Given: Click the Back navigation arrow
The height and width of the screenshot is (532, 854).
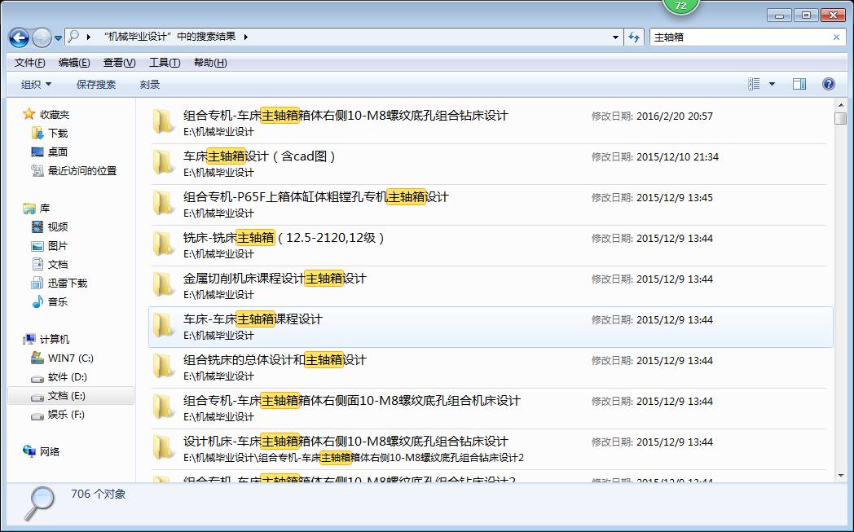Looking at the screenshot, I should pos(19,37).
